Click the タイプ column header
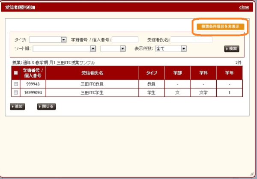Image resolution: width=257 pixels, height=179 pixels. pyautogui.click(x=151, y=73)
